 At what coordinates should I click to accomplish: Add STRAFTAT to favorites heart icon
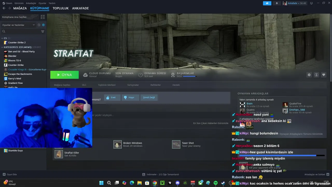pos(324,75)
